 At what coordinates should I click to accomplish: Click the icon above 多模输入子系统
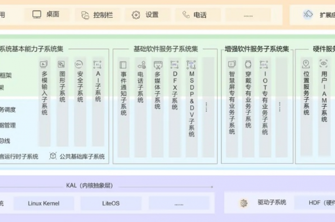coord(44,64)
